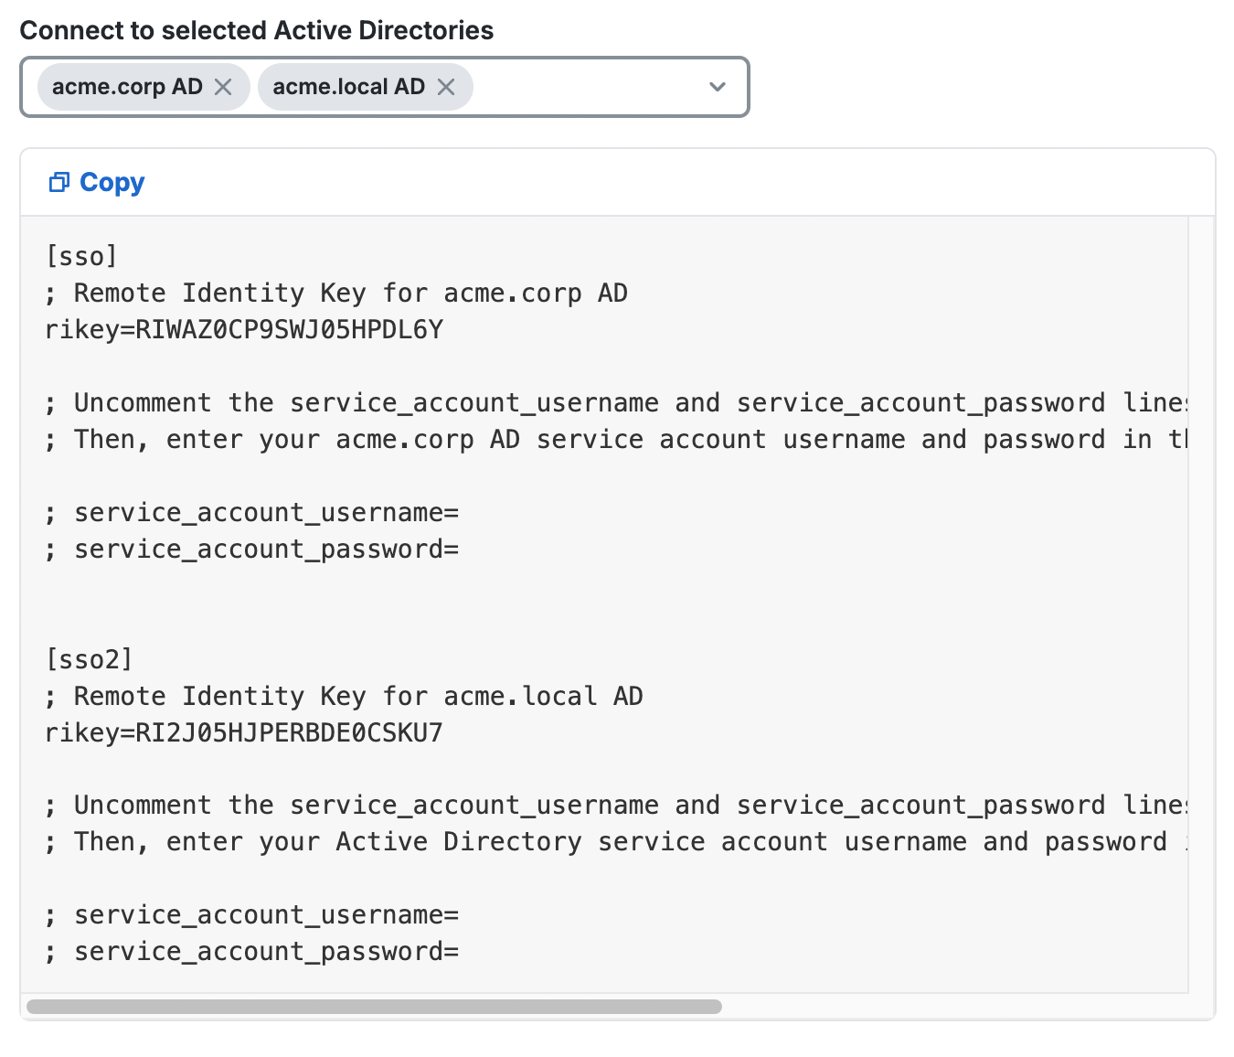Click the dismiss cross inside second directory chip
Screen dimensions: 1234x1057
[x=446, y=87]
